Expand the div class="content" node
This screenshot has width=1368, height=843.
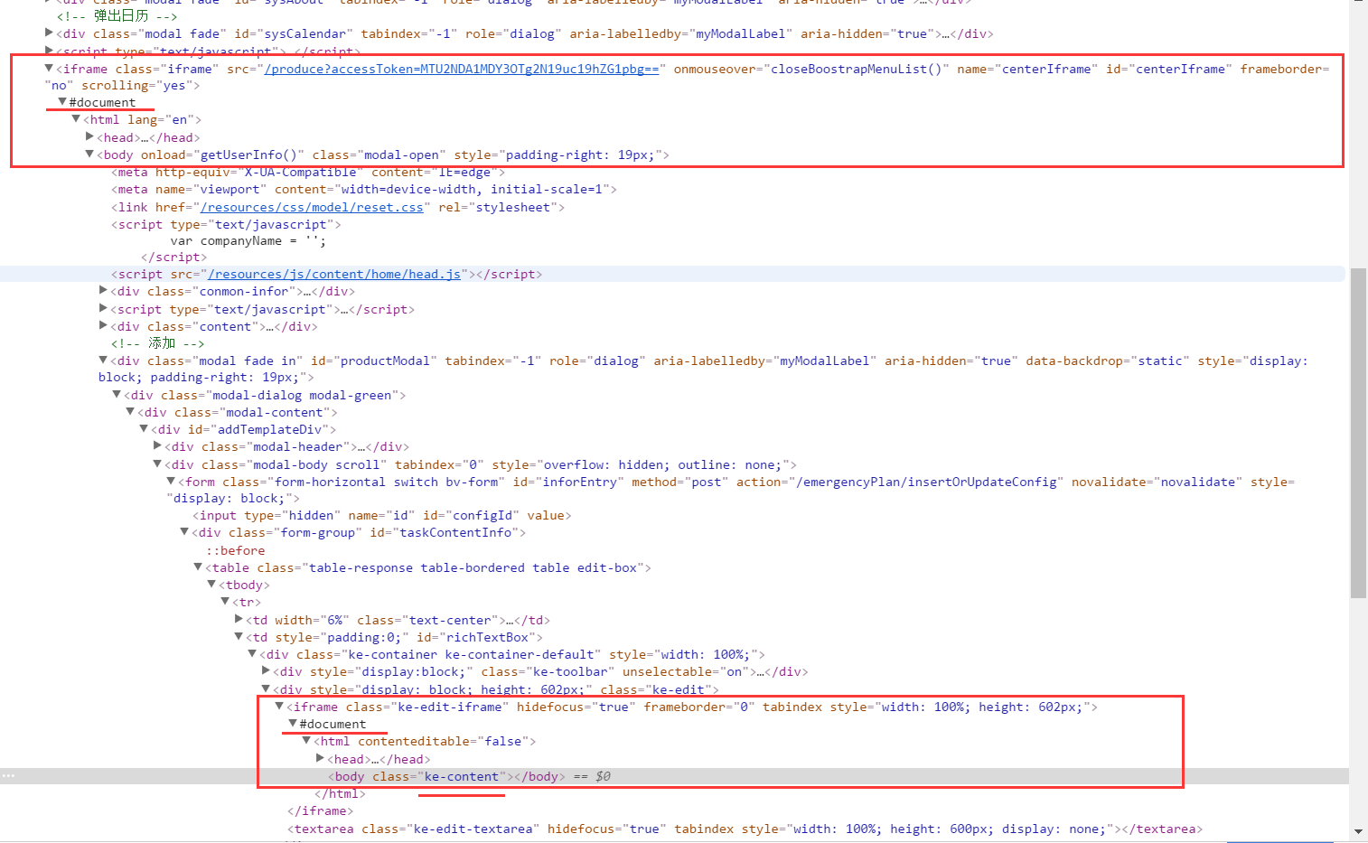[x=103, y=325]
